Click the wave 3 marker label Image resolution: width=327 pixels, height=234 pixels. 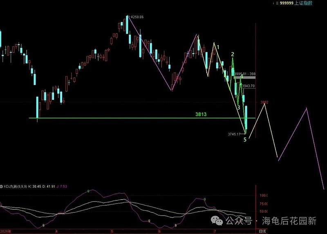[x=239, y=108]
